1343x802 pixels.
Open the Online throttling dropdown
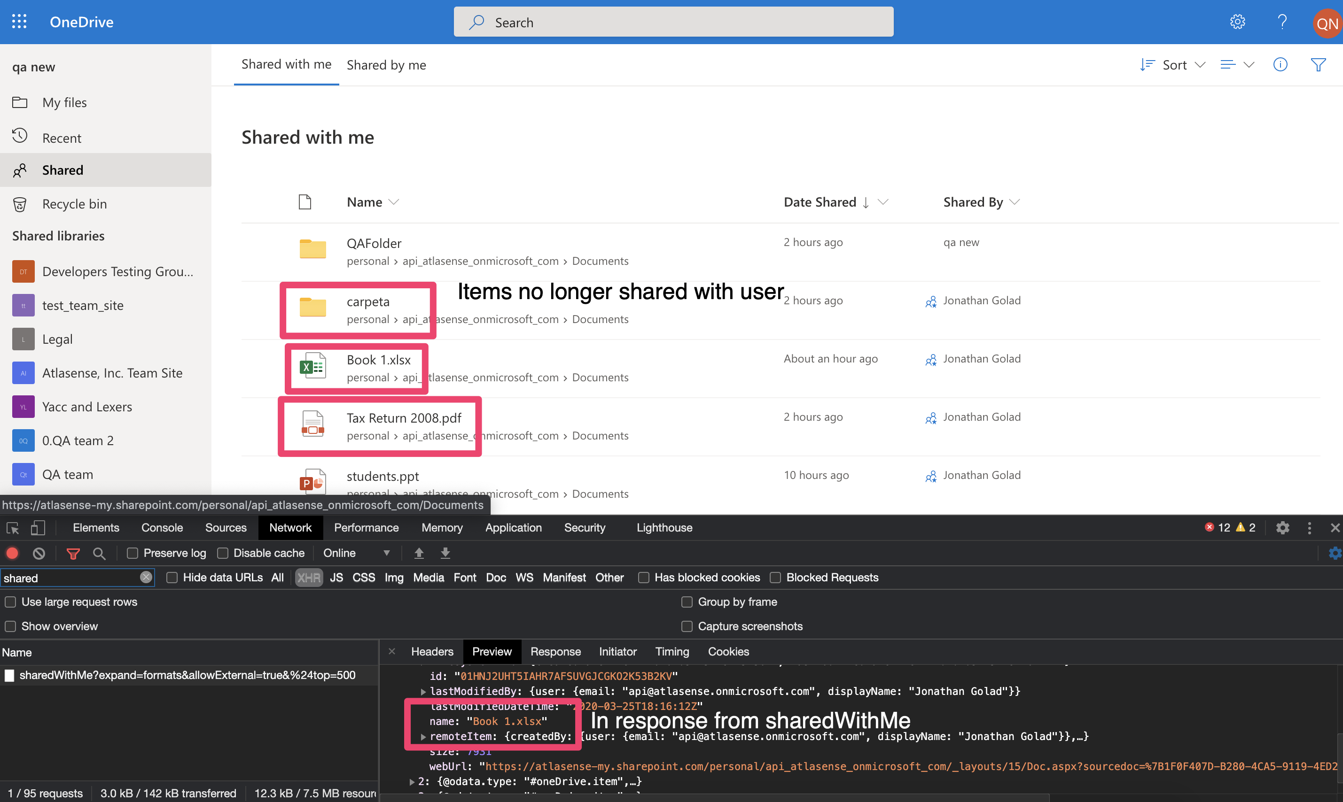point(357,553)
